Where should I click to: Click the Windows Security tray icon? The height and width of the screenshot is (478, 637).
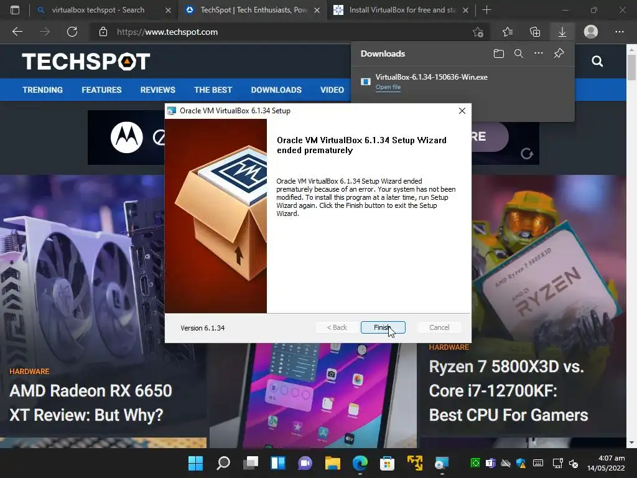coord(521,463)
